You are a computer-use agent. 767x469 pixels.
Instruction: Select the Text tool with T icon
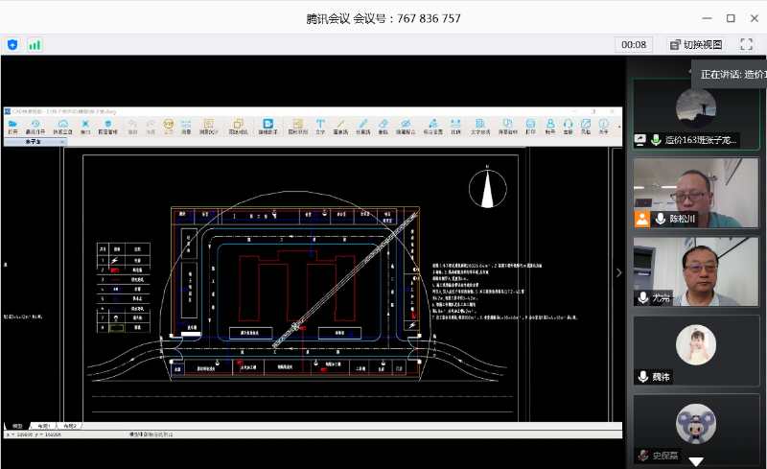pos(320,126)
